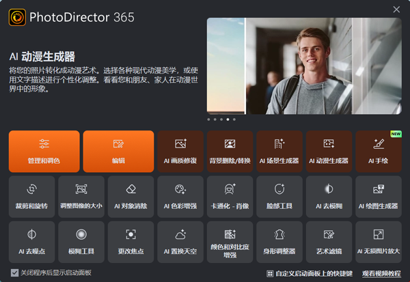Go to third carousel slide dot
The height and width of the screenshot is (282, 410).
[221, 119]
